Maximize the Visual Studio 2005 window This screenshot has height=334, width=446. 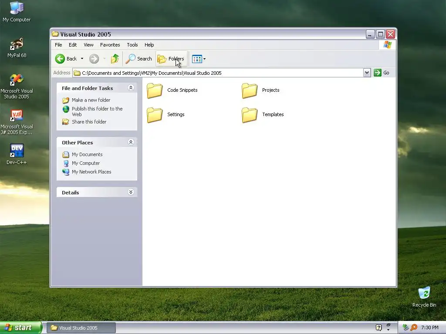coord(380,34)
